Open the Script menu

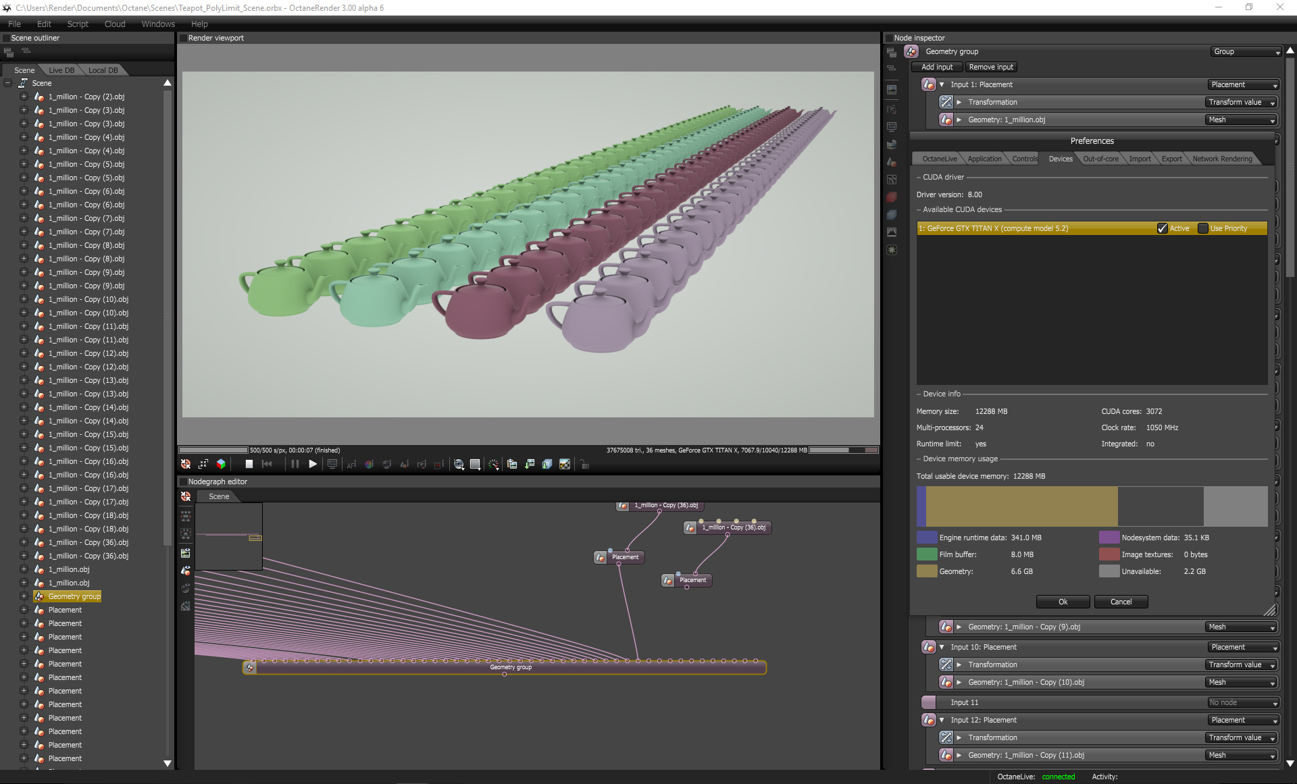[78, 24]
